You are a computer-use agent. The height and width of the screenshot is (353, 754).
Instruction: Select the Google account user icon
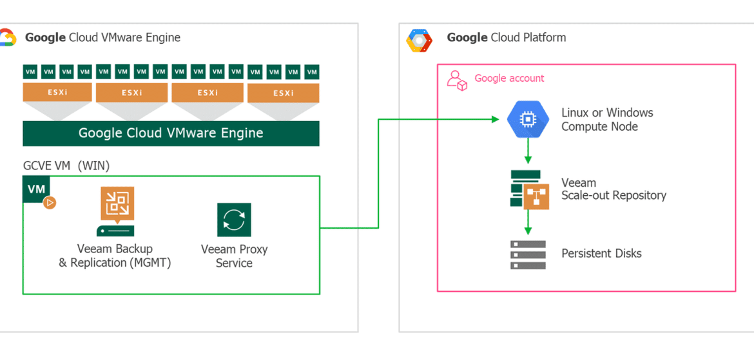[x=457, y=81]
